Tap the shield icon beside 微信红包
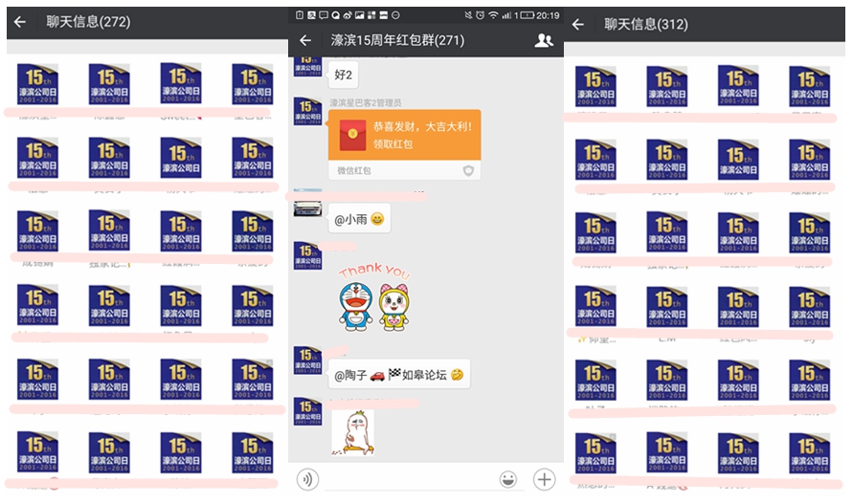Image resolution: width=853 pixels, height=503 pixels. (x=468, y=171)
